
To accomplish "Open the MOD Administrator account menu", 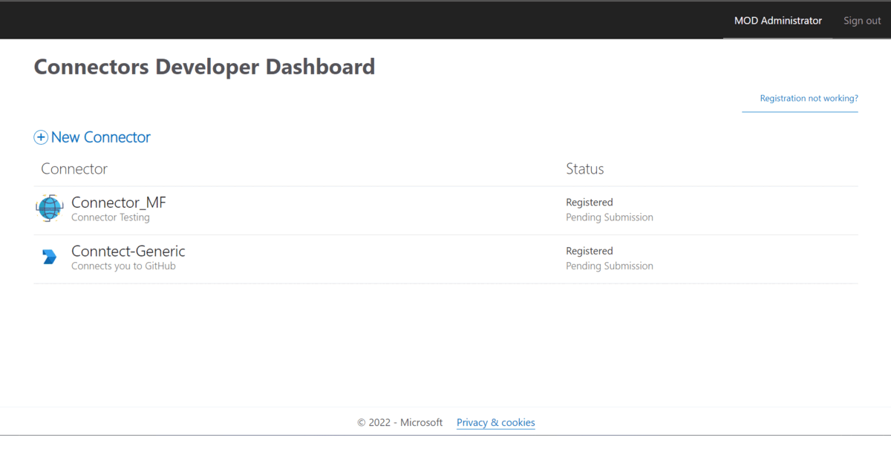I will (x=777, y=20).
